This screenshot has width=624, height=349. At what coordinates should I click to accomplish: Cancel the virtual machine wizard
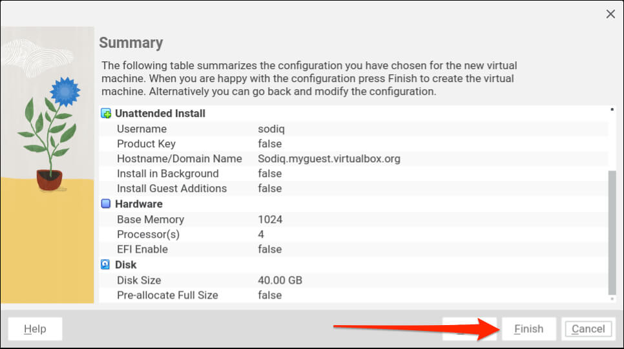pos(588,329)
